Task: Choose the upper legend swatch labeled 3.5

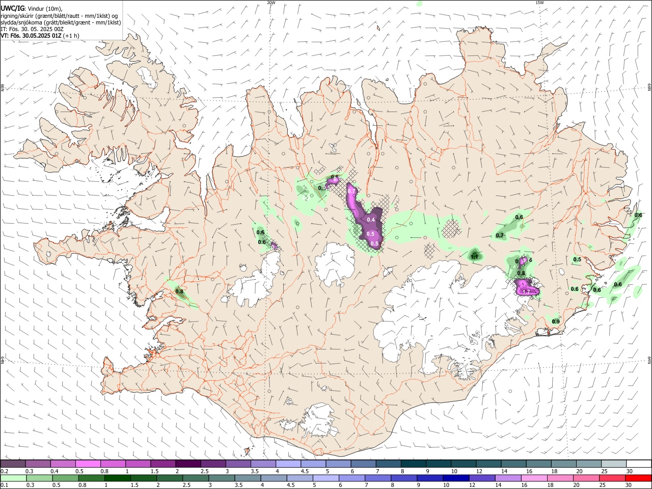Action: [x=263, y=464]
